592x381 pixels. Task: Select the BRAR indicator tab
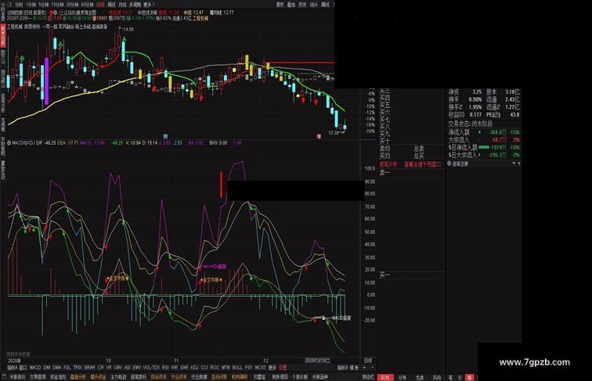pos(90,368)
